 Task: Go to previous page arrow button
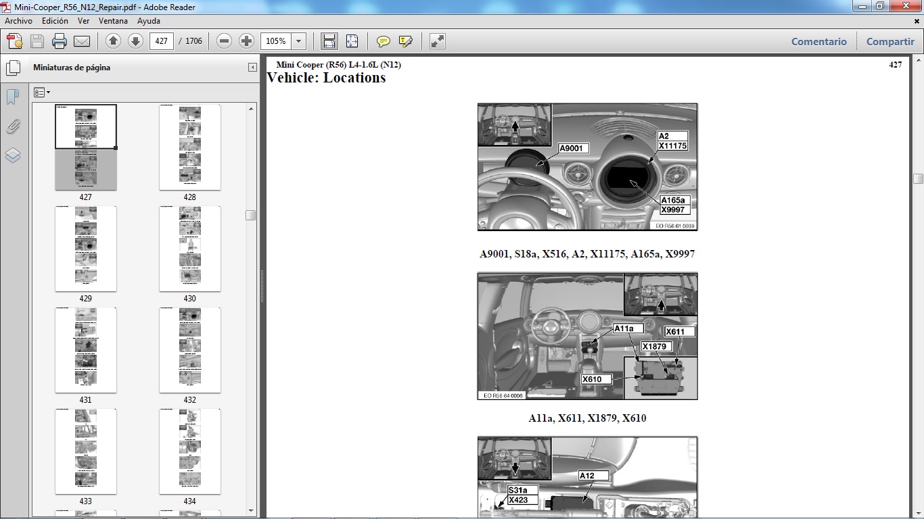tap(113, 41)
